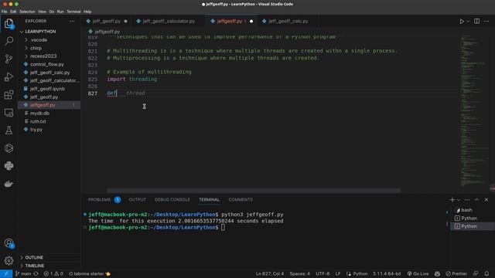Screen dimensions: 495x278
Task: Open the Go menu
Action: point(52,12)
